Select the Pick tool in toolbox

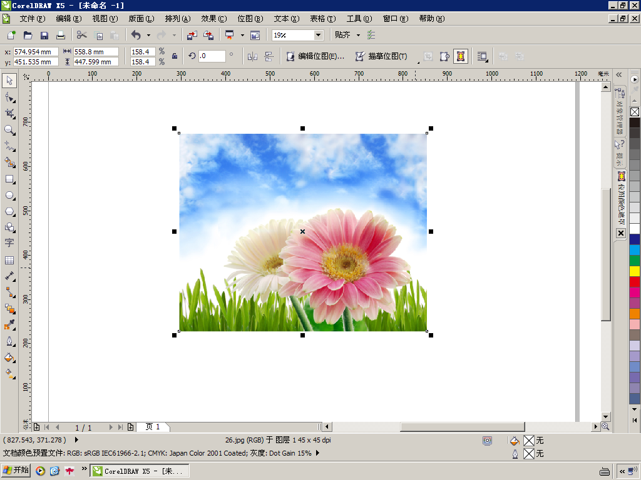9,81
